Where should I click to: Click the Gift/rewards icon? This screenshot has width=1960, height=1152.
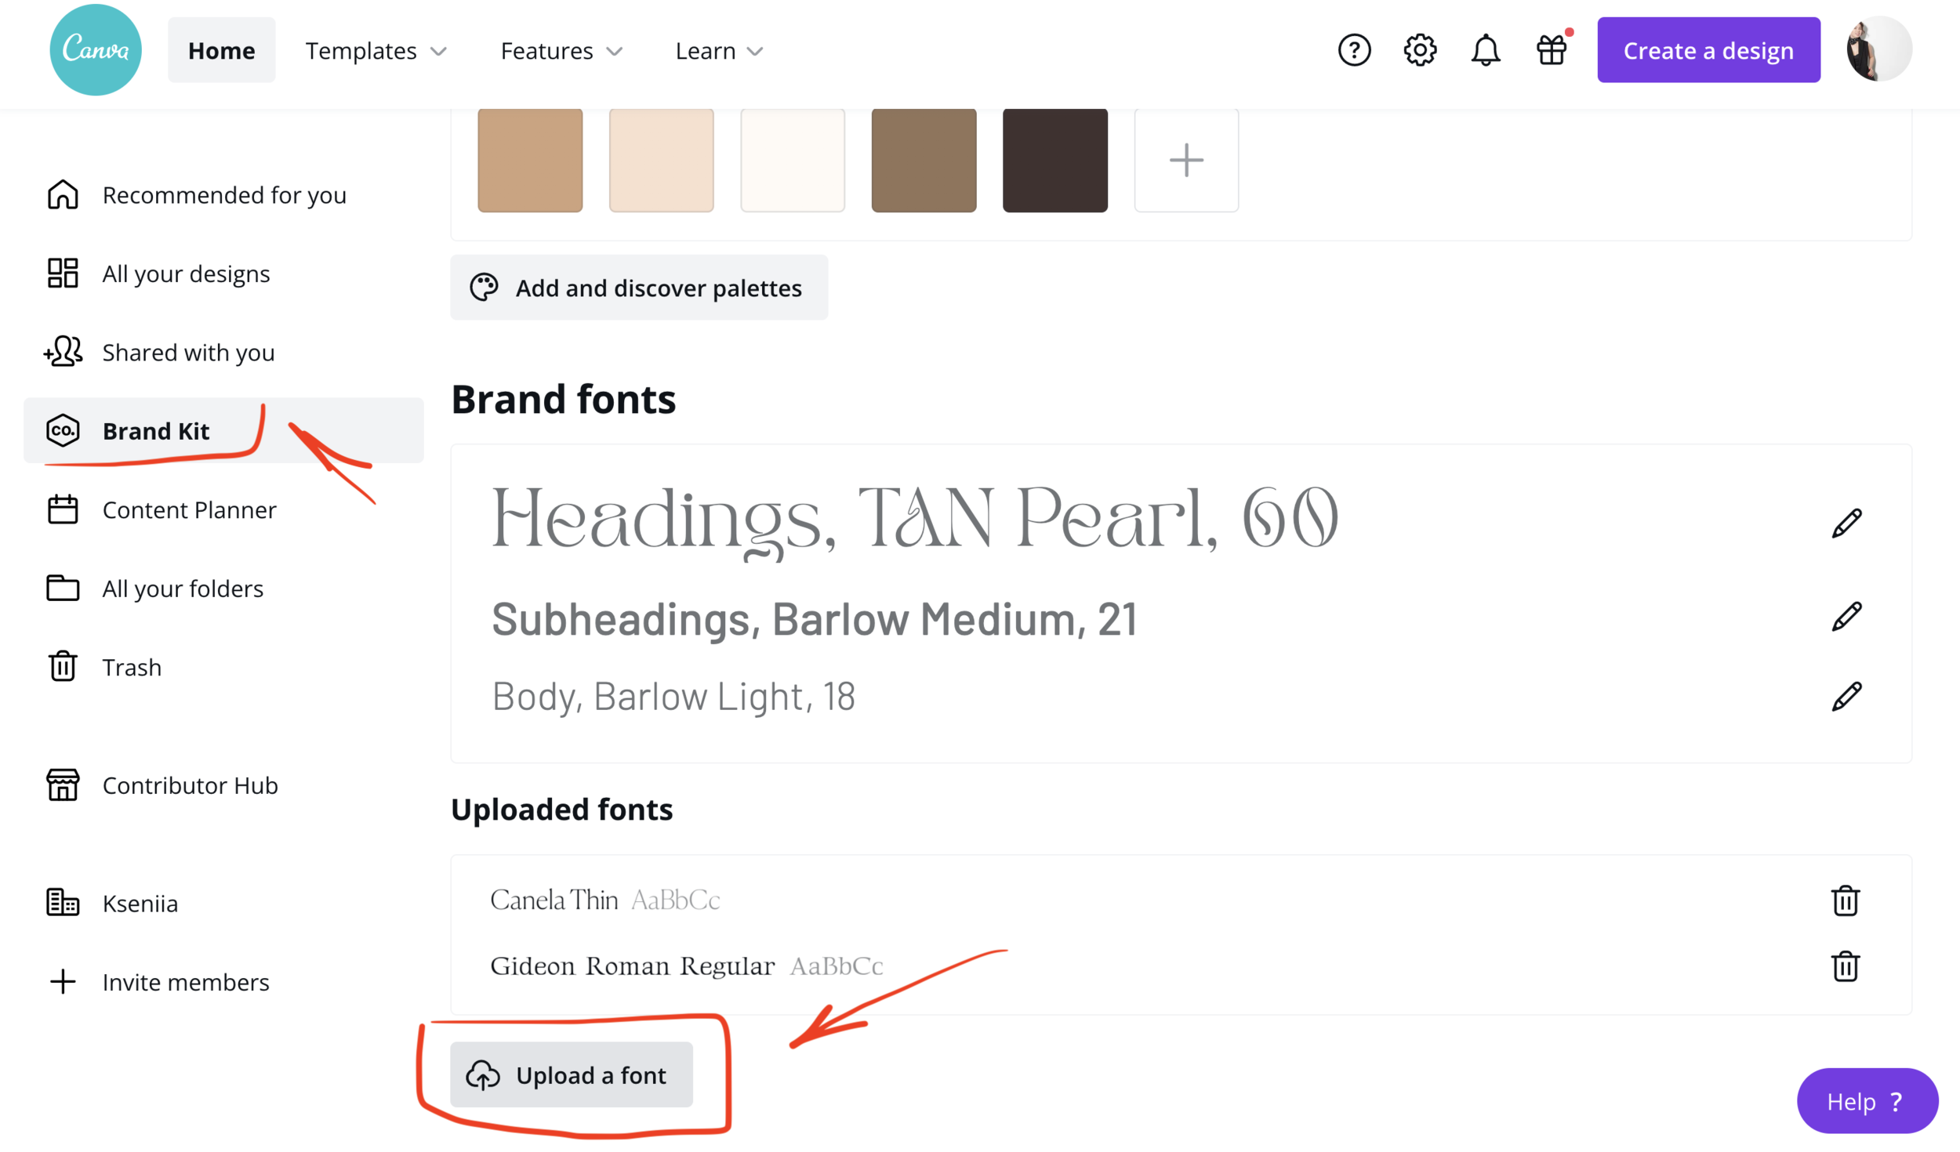[x=1552, y=51]
